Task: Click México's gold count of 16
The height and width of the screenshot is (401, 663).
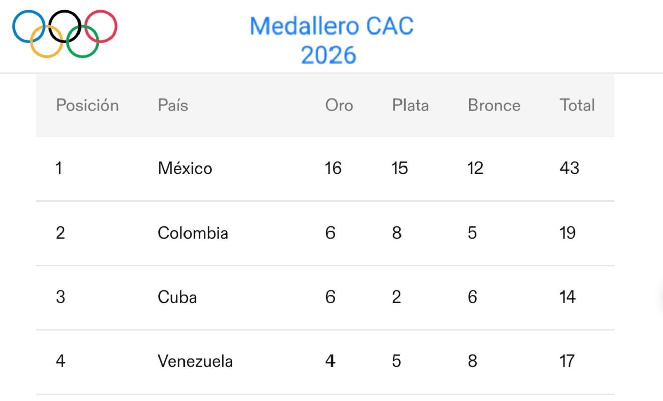Action: (x=333, y=168)
